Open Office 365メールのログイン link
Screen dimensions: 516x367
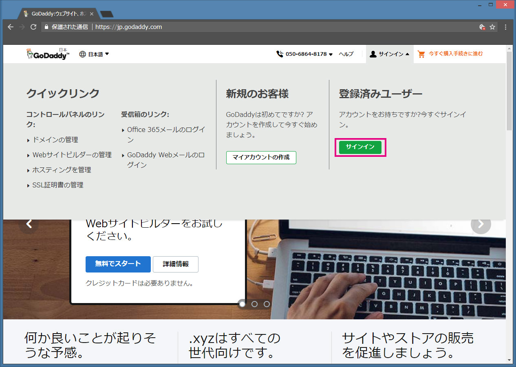click(x=166, y=135)
